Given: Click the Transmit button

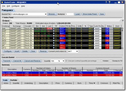Looking at the screenshot, I should tap(7, 61).
